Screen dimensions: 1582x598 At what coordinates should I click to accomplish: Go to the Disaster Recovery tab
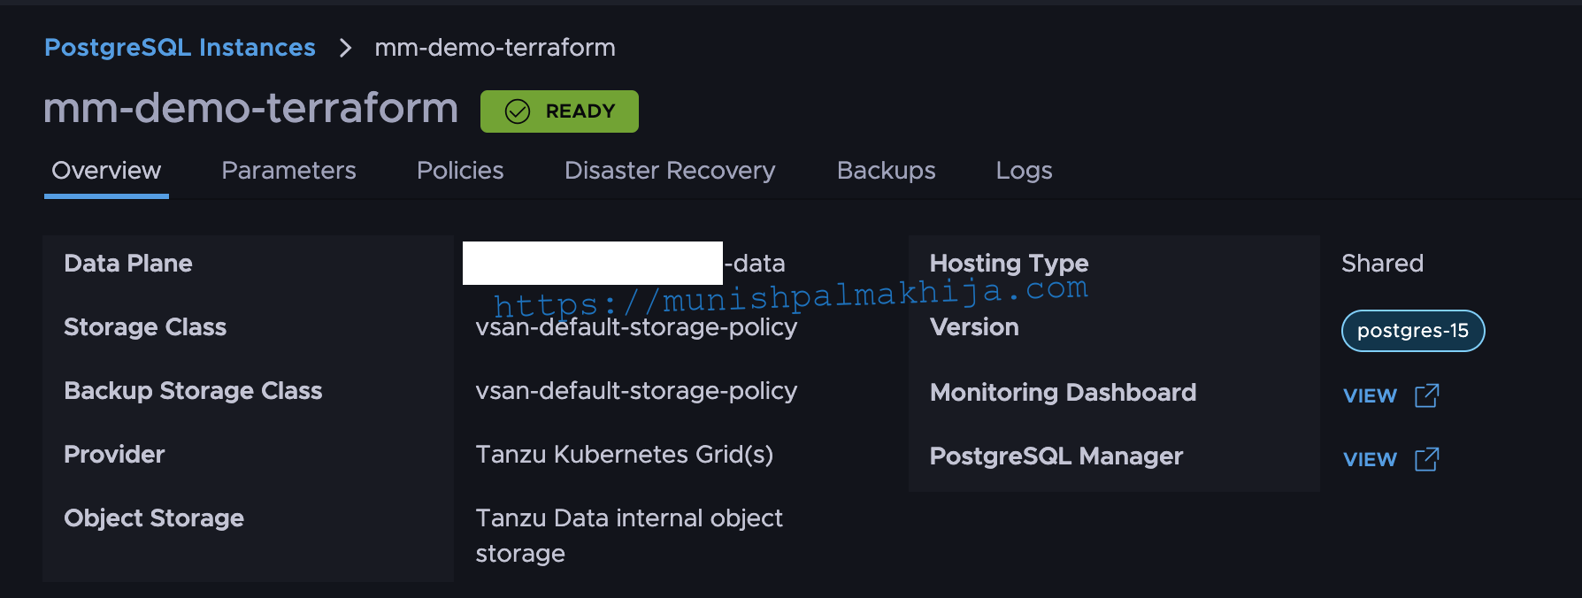click(x=670, y=171)
